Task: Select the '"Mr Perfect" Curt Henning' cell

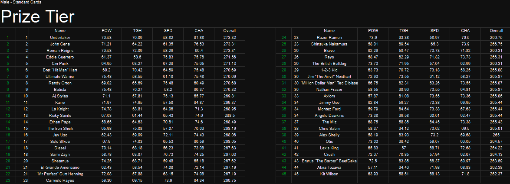Action: pyautogui.click(x=60, y=174)
